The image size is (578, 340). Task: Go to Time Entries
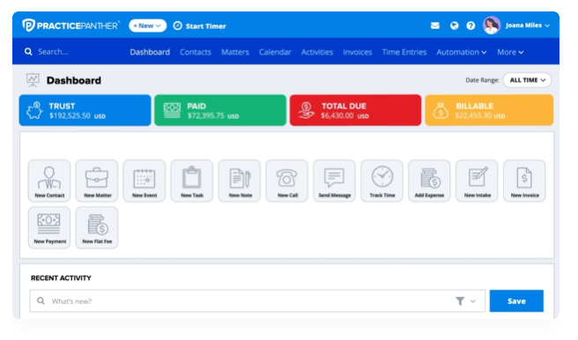[x=404, y=52]
